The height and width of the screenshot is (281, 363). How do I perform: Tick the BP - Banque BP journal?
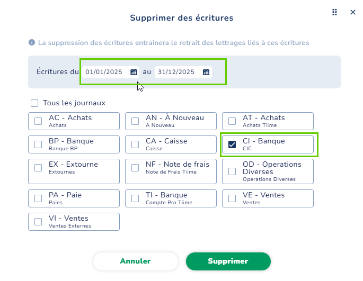[38, 144]
